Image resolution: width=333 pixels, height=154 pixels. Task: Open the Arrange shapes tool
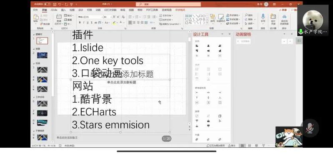click(213, 18)
